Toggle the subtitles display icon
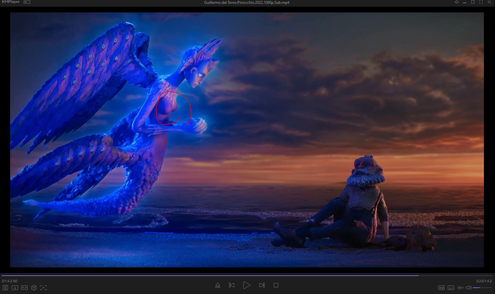The height and width of the screenshot is (294, 495). click(x=451, y=288)
